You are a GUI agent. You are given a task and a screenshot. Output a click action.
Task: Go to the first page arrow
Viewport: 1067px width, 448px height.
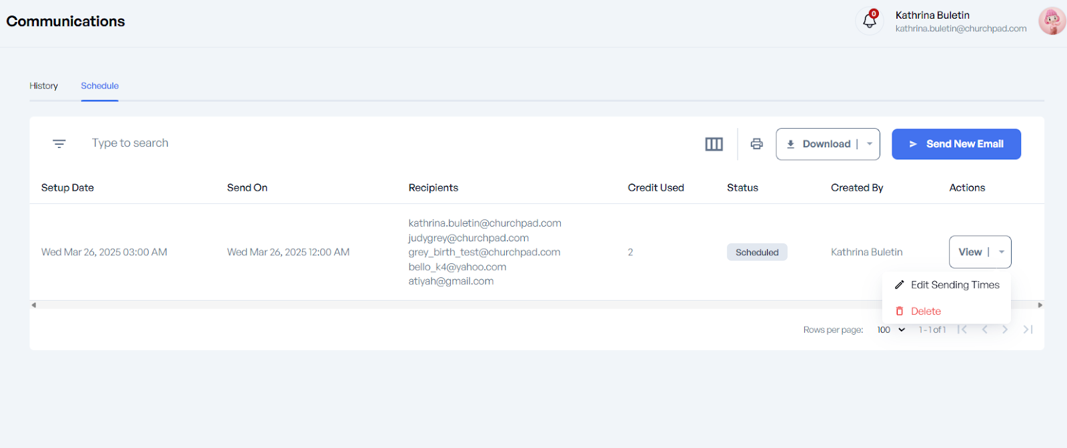point(962,329)
